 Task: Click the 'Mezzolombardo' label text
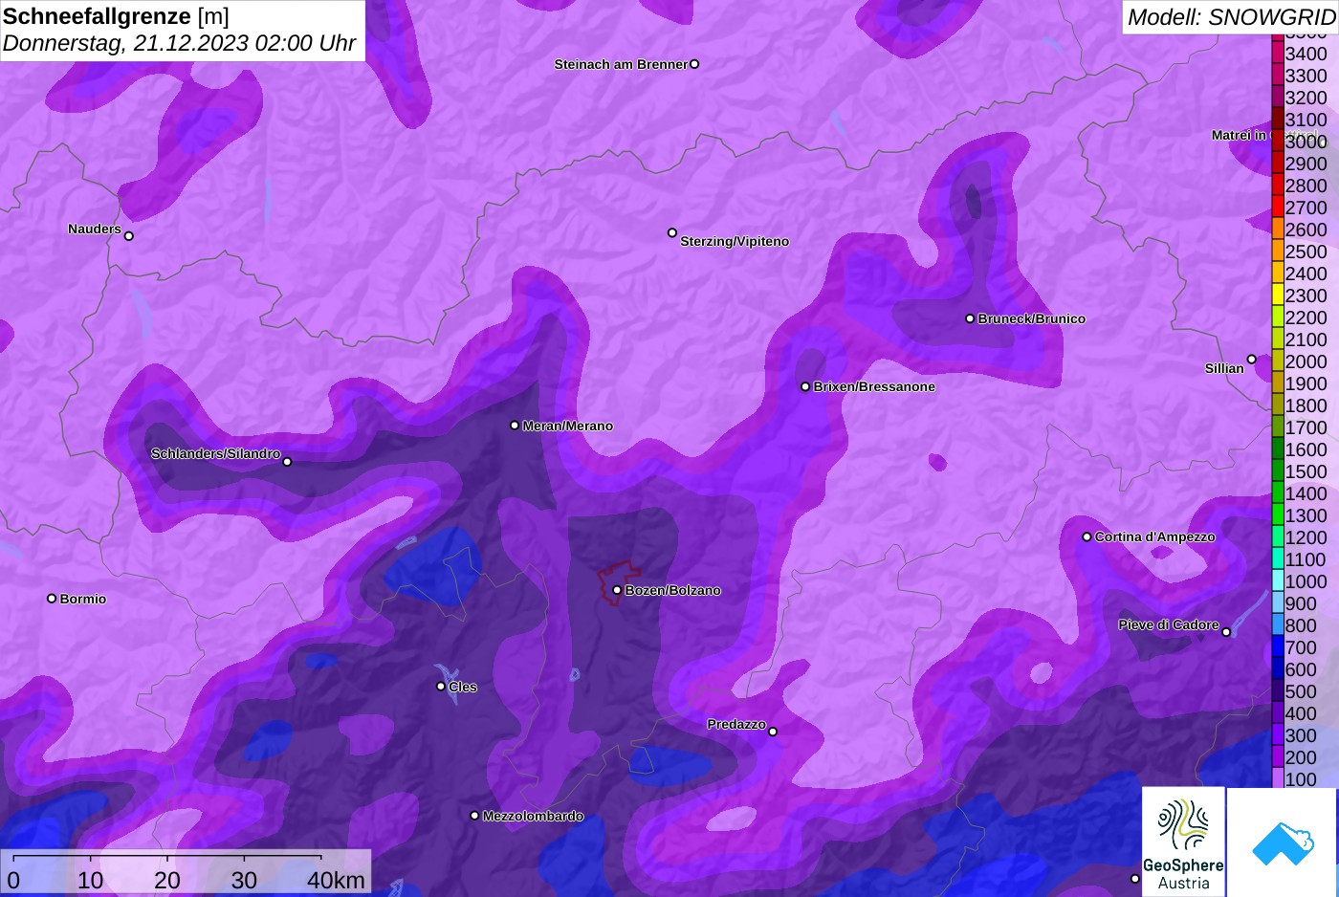point(533,816)
